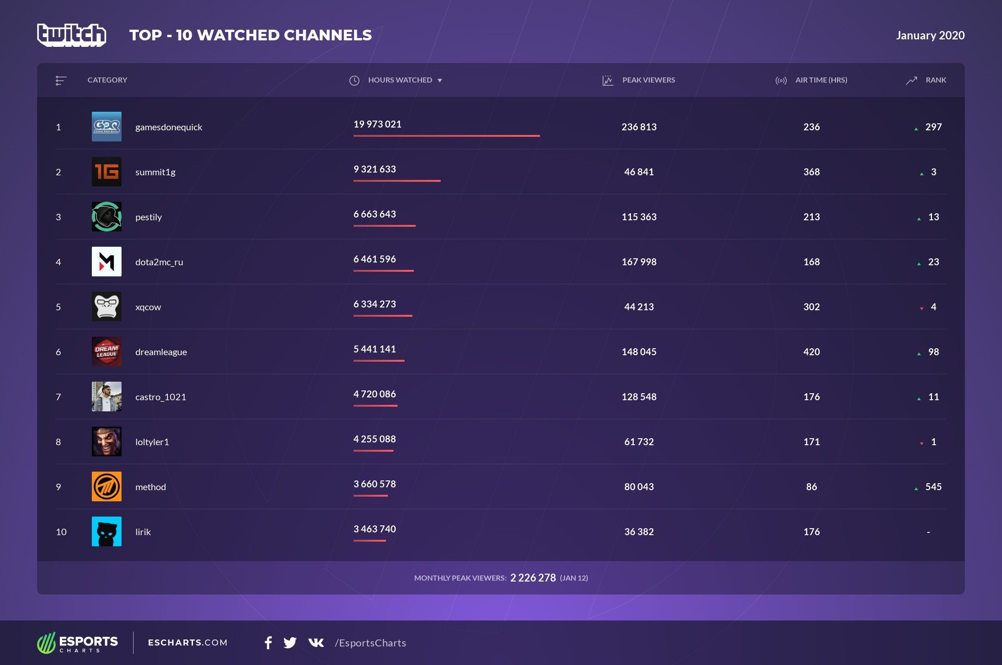Open the dreamleague channel thumbnail
This screenshot has width=1002, height=665.
coord(107,352)
